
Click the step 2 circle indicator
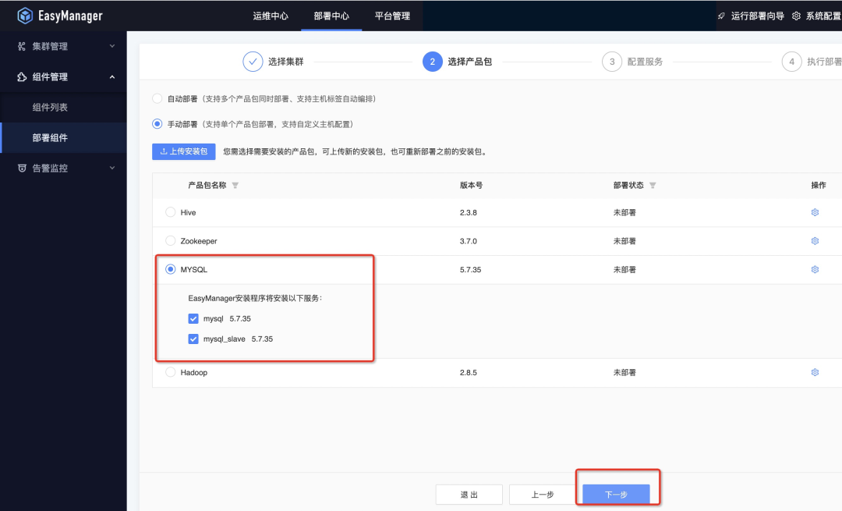point(432,62)
